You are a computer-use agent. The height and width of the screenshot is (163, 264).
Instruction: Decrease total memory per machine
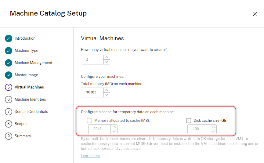click(107, 95)
